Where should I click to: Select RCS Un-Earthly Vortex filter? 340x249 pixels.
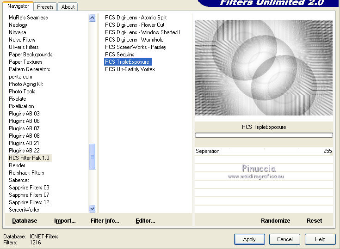(130, 69)
